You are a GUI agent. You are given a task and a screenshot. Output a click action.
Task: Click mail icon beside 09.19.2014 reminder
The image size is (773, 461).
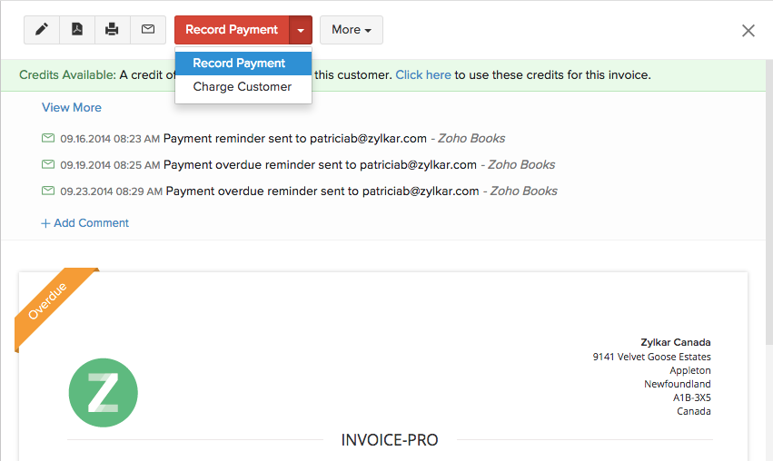coord(48,164)
